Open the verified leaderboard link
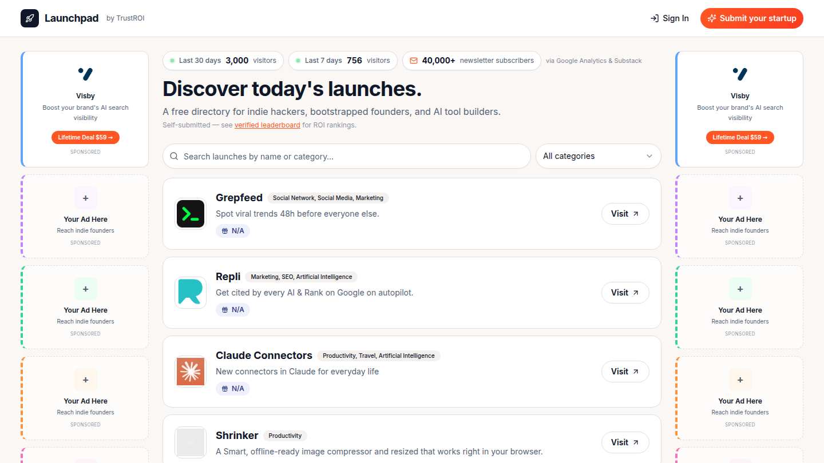This screenshot has width=824, height=463. click(x=267, y=125)
